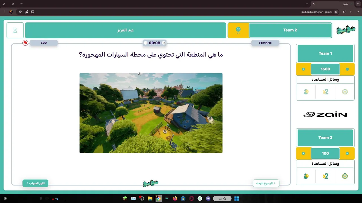Click the address bar mkhmkh.com/start-game/
This screenshot has width=362, height=203.
coord(317,12)
